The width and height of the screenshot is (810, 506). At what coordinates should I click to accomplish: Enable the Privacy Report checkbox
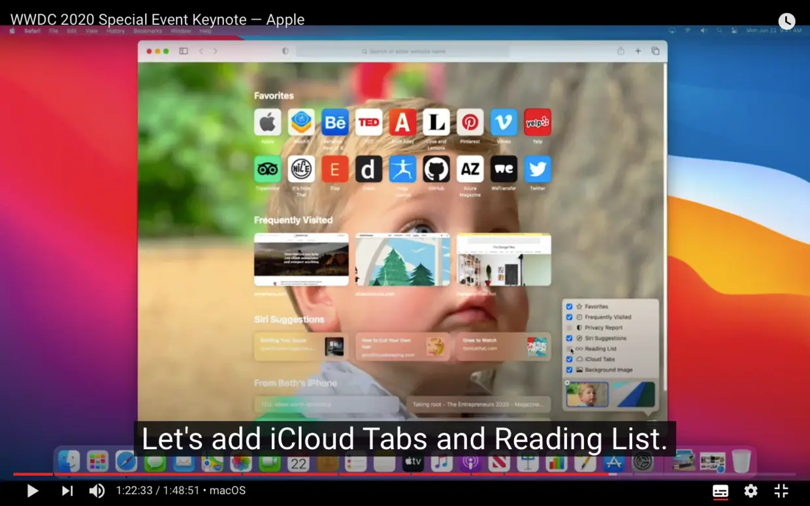pyautogui.click(x=569, y=328)
